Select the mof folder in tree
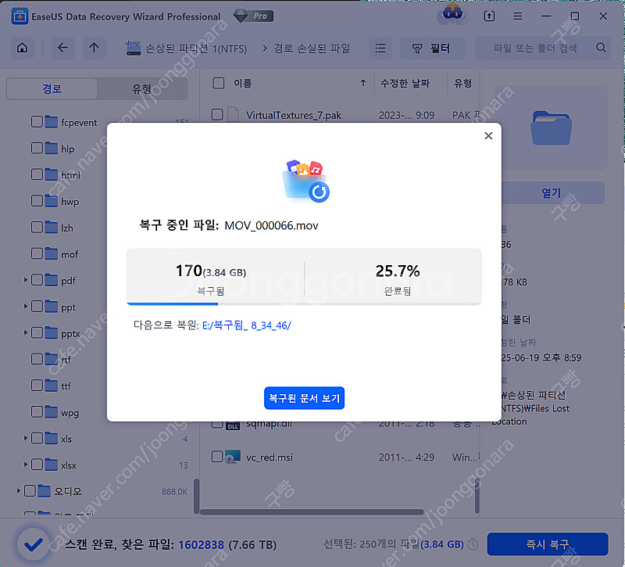Image resolution: width=625 pixels, height=567 pixels. click(70, 254)
